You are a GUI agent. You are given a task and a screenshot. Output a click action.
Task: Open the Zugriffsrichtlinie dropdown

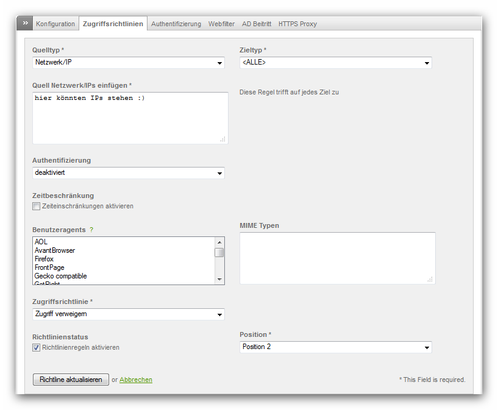(x=128, y=314)
